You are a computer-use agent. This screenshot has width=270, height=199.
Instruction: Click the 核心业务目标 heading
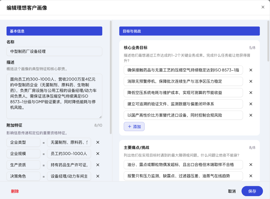pos(136,48)
